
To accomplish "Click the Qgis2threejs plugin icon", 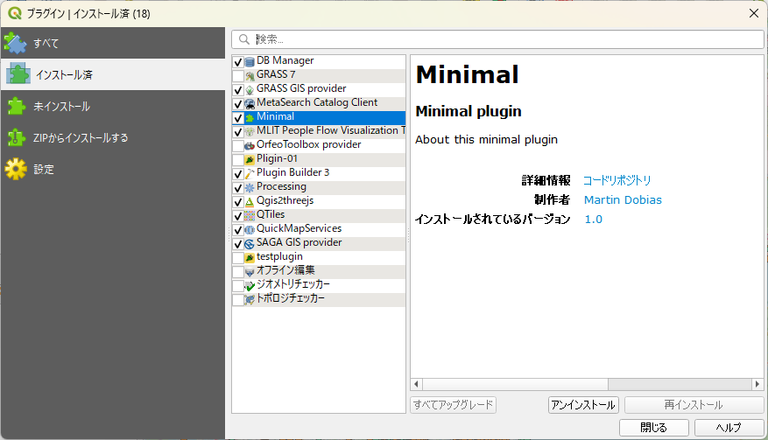I will 250,202.
